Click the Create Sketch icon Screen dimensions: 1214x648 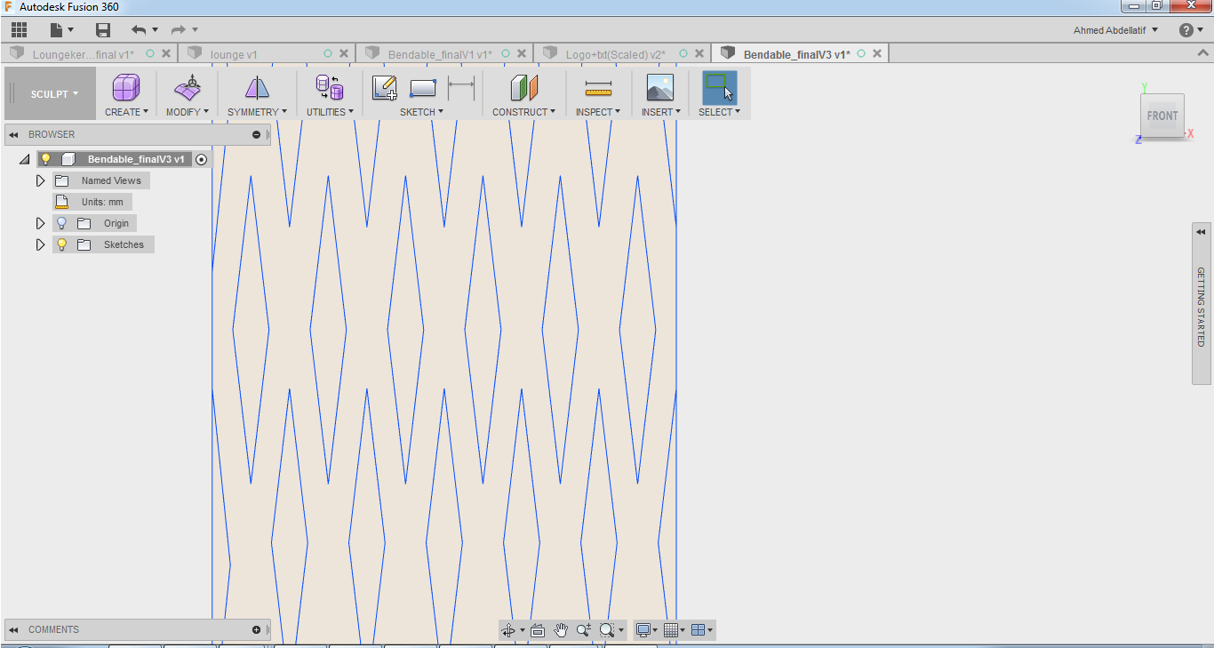(x=385, y=88)
